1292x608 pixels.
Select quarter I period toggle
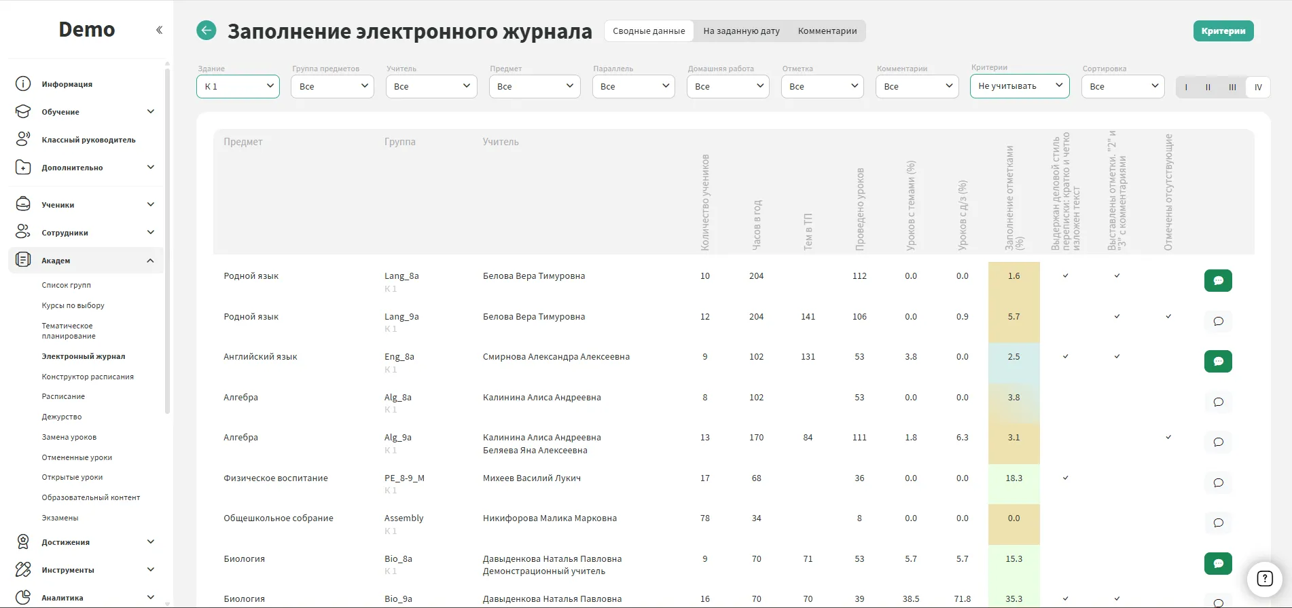click(1186, 87)
